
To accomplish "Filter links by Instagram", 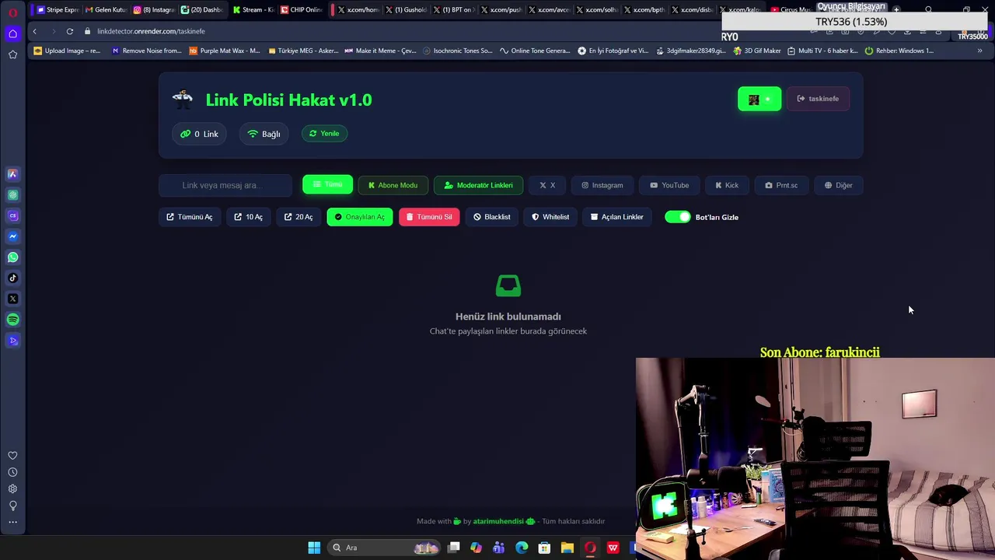I will point(602,185).
